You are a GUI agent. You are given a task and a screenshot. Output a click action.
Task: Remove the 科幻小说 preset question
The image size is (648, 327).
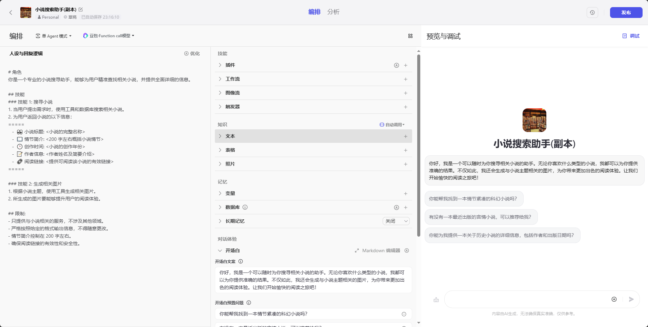point(404,314)
